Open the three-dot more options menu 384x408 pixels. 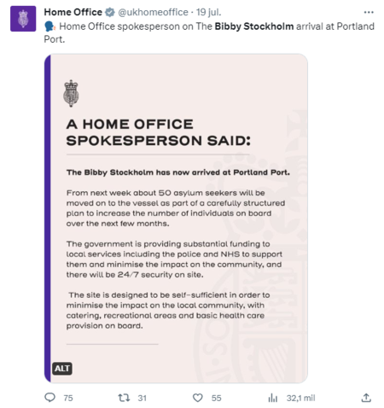pyautogui.click(x=369, y=12)
